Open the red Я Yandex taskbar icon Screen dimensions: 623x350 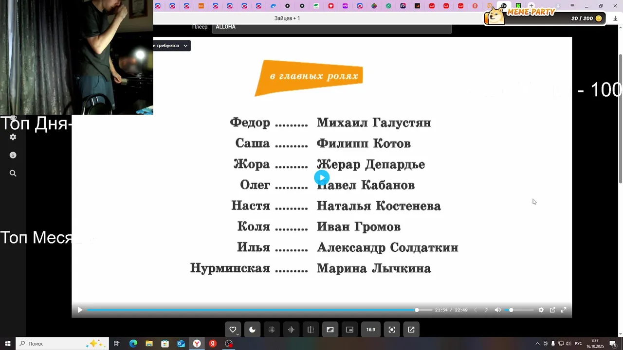coord(213,344)
